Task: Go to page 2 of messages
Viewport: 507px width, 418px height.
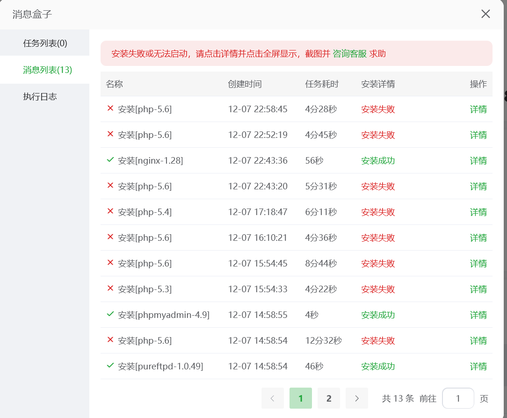Action: (x=329, y=398)
